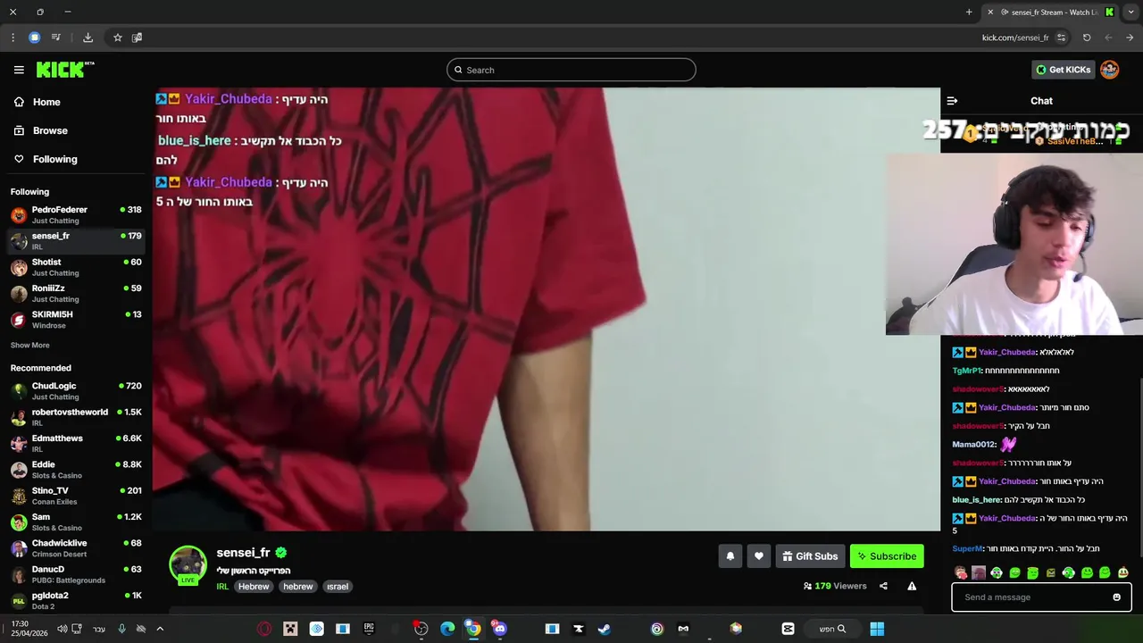Screen dimensions: 1143x643
Task: Click blue_is_here username in chat
Action: tap(977, 500)
